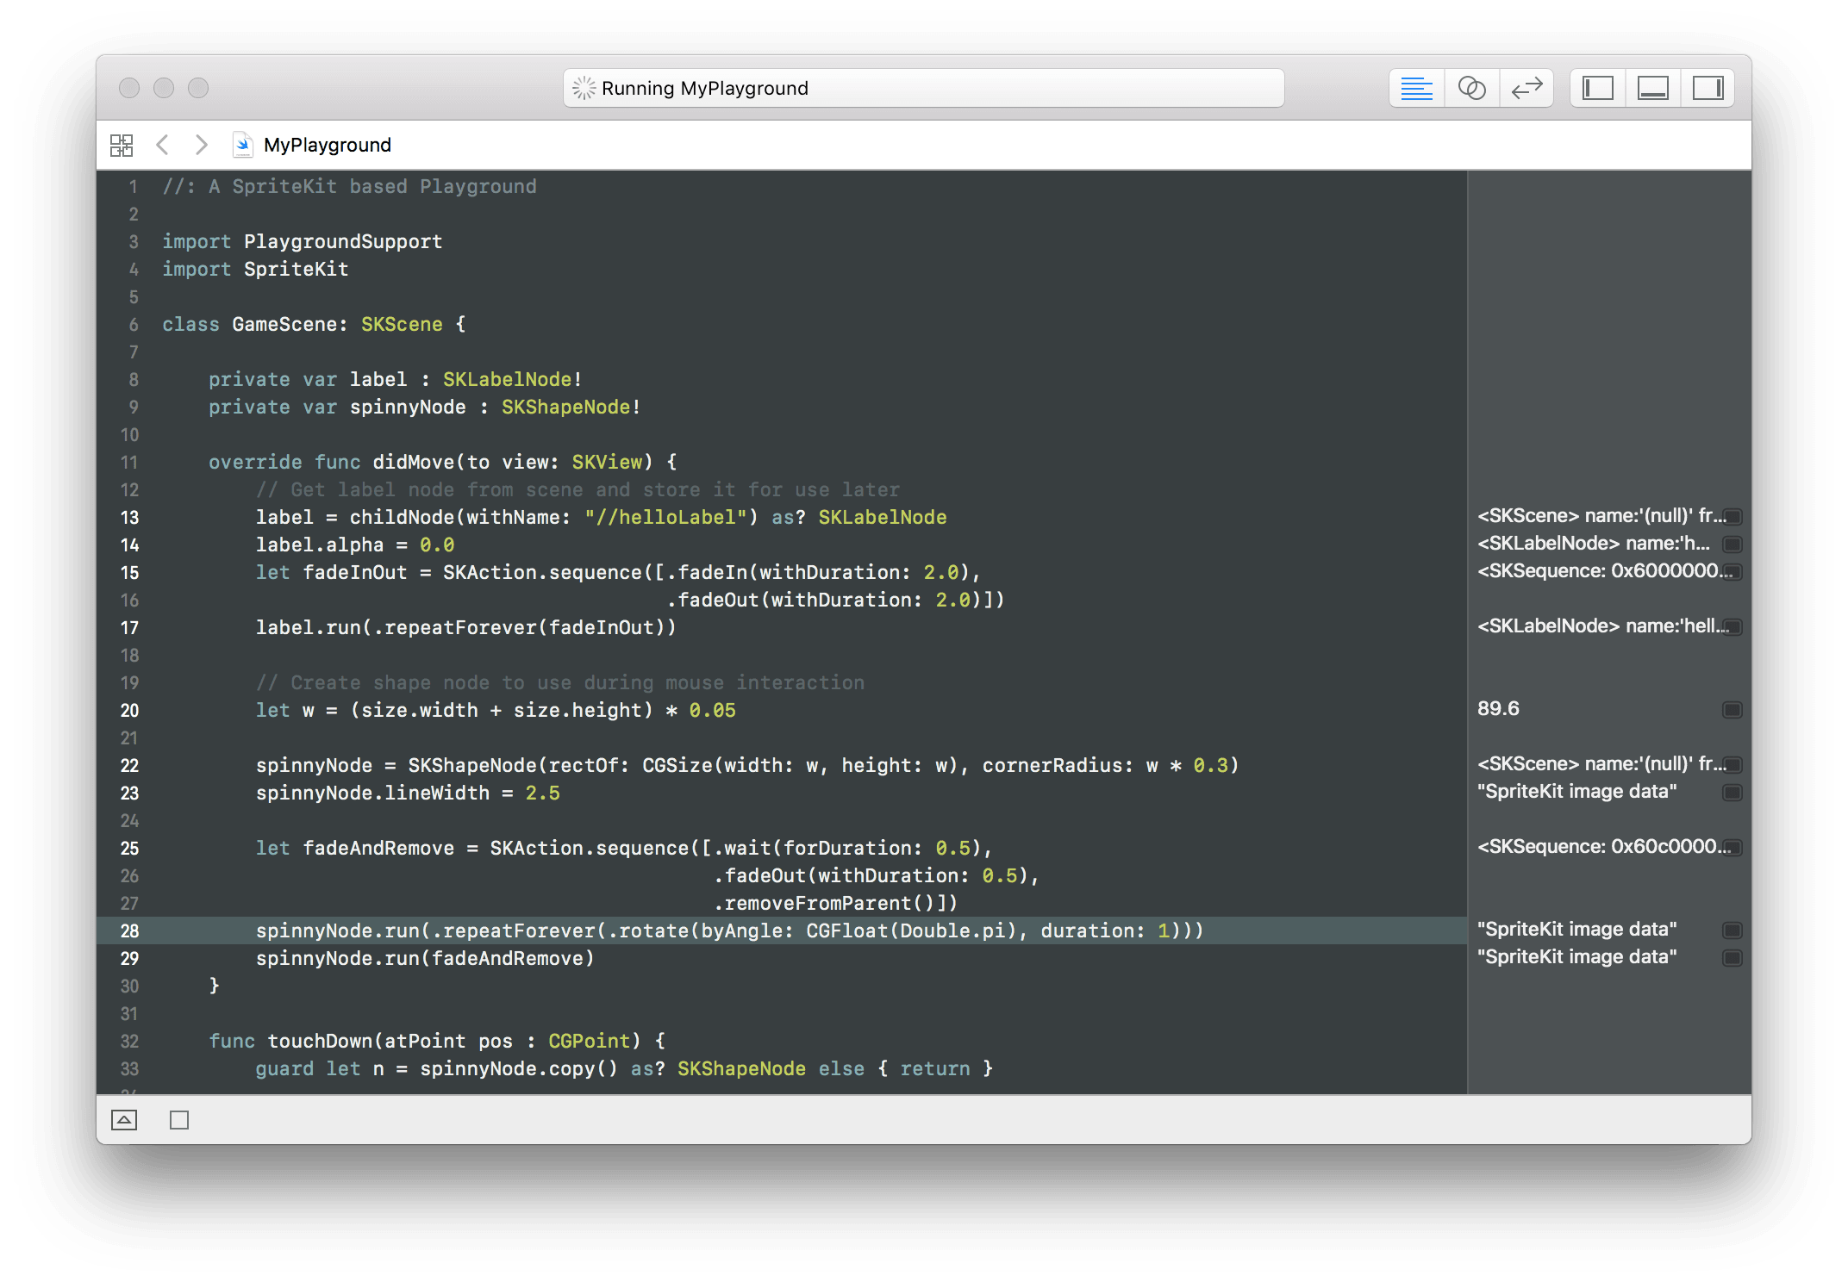
Task: Open the related items grid menu
Action: tap(122, 145)
